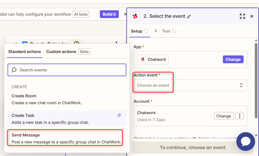Select the Send Message action

coord(66,138)
